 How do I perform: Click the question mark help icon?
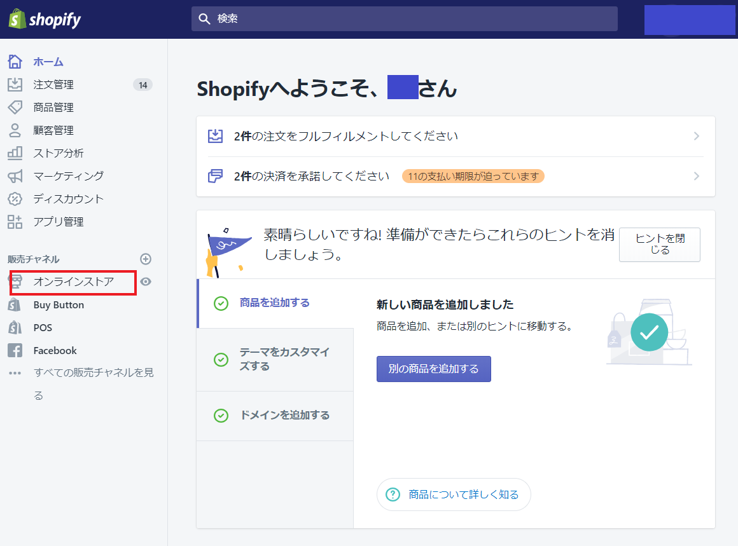pyautogui.click(x=393, y=495)
